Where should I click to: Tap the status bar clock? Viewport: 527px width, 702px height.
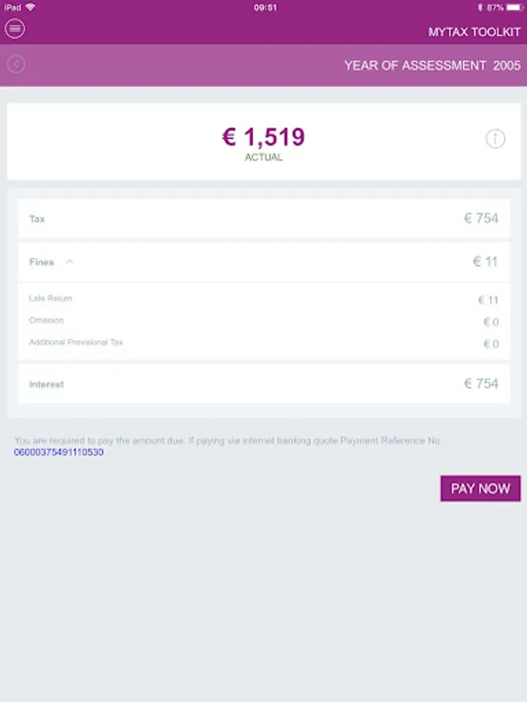coord(265,7)
